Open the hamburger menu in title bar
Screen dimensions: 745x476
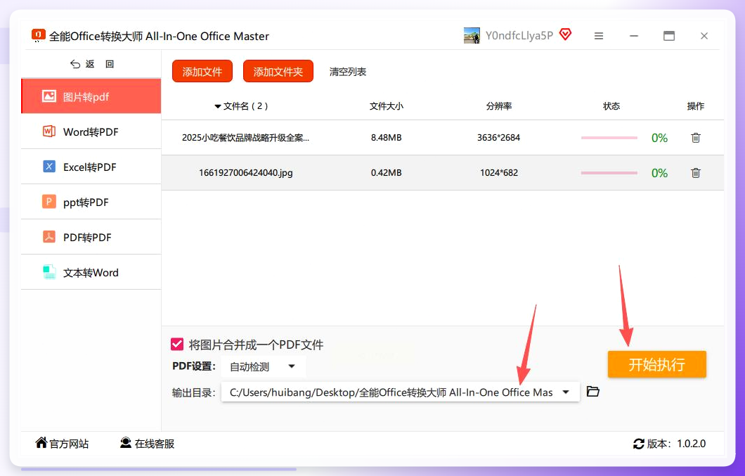pyautogui.click(x=599, y=36)
